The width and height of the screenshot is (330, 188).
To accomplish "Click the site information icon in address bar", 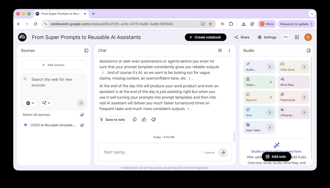I will coord(46,24).
